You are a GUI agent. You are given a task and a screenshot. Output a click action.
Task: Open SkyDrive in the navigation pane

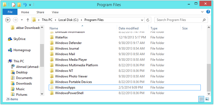pos(17,39)
